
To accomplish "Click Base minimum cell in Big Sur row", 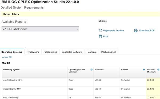I will point(81,91).
